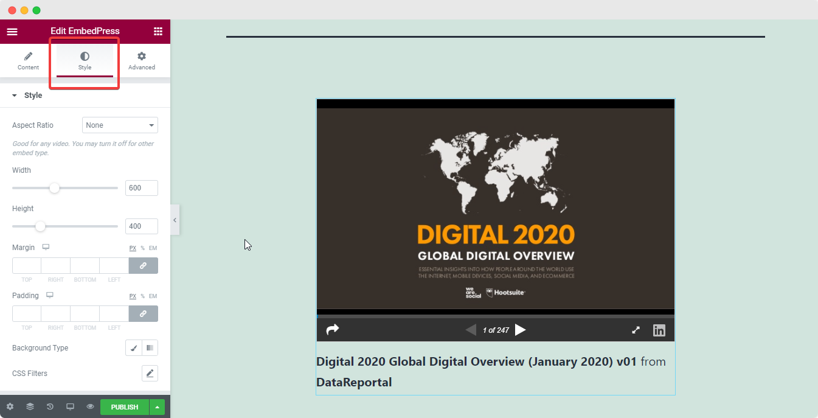
Task: Click the Margin BOTTOM input field
Action: (85, 266)
